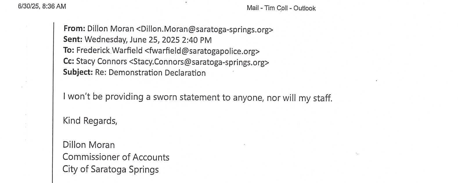Click the recipient address fwarfield@saratogapolice.org
The image size is (458, 183).
[202, 51]
